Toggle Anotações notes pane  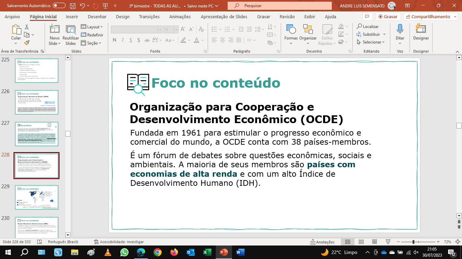[323, 242]
